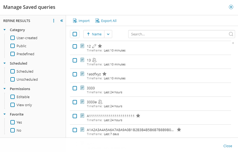This screenshot has height=152, width=238.
Task: Click the star icon beside 1asdfxyz
Action: coord(104,74)
